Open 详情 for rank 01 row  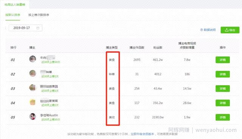223,60
